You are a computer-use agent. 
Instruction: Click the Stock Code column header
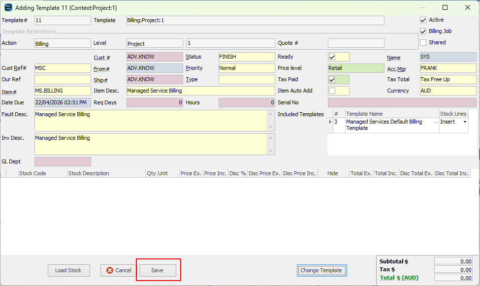(43, 173)
